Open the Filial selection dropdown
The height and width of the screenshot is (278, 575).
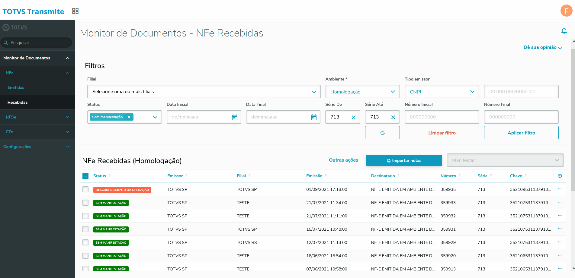point(204,92)
